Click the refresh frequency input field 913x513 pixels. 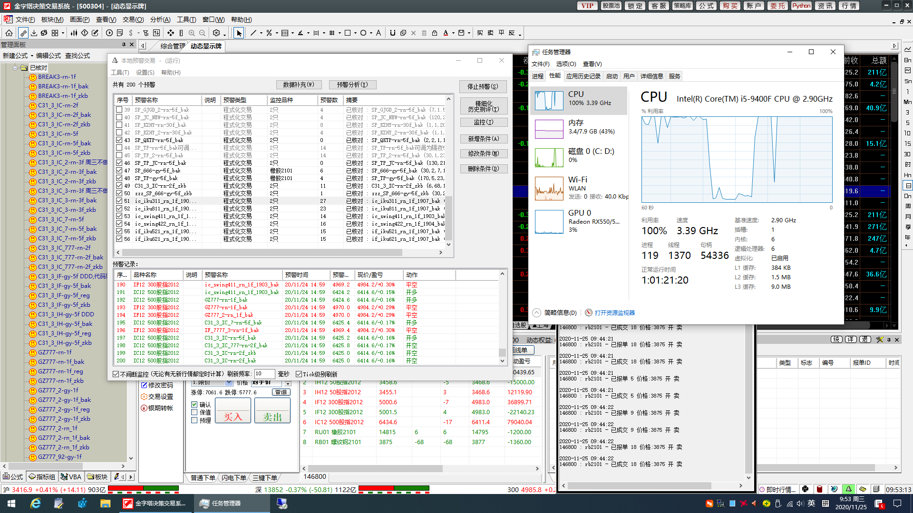(x=264, y=374)
